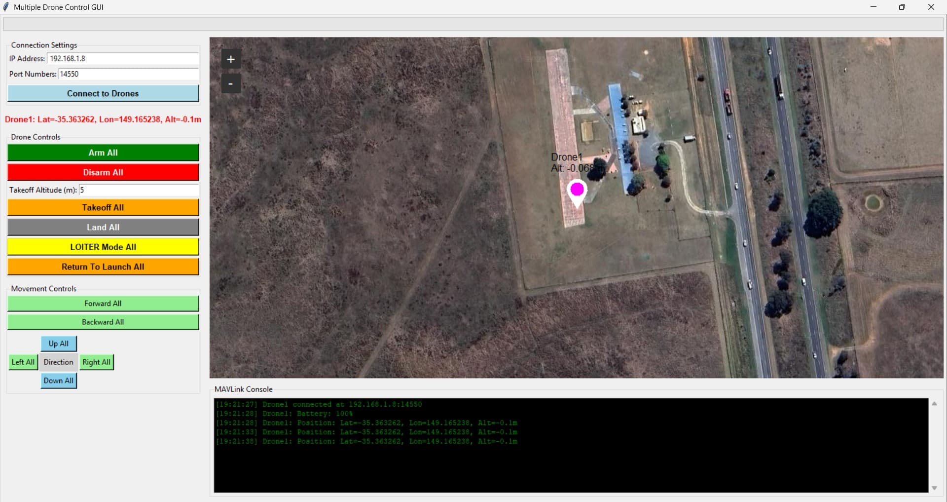Click the up arrow of the console scrollbar

click(935, 403)
